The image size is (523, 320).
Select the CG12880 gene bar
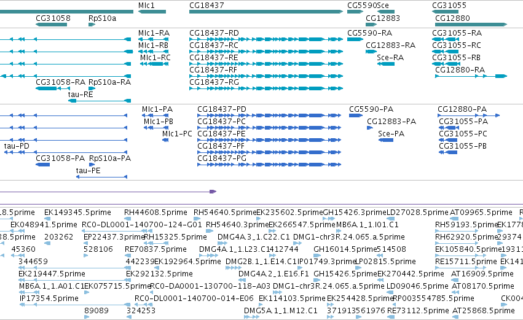coord(471,25)
